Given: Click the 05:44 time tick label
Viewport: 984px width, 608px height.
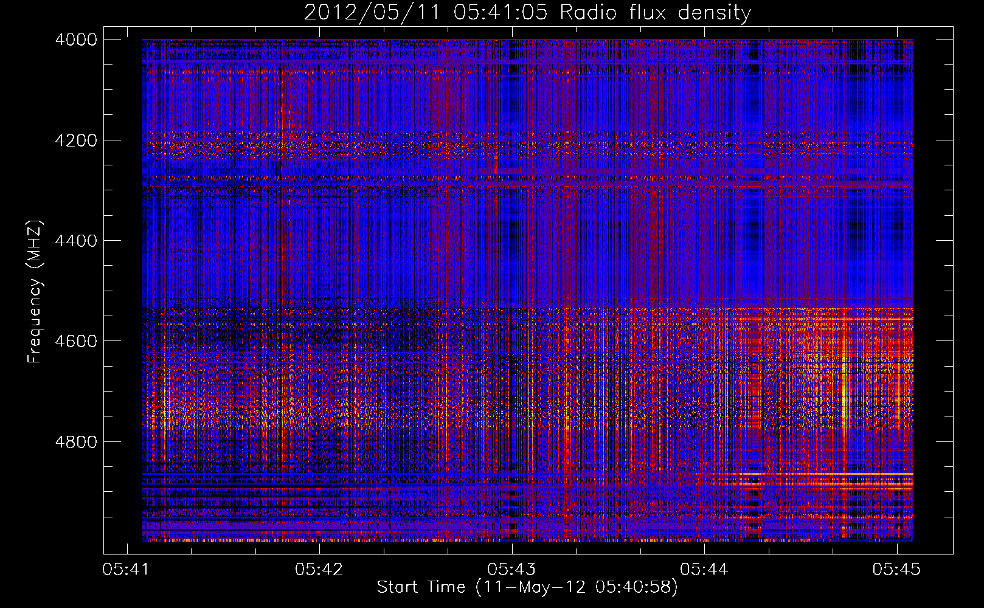Looking at the screenshot, I should point(704,570).
